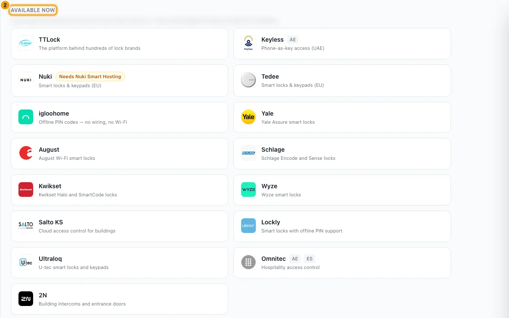
Task: Click the Lockly title text
Action: click(x=271, y=222)
